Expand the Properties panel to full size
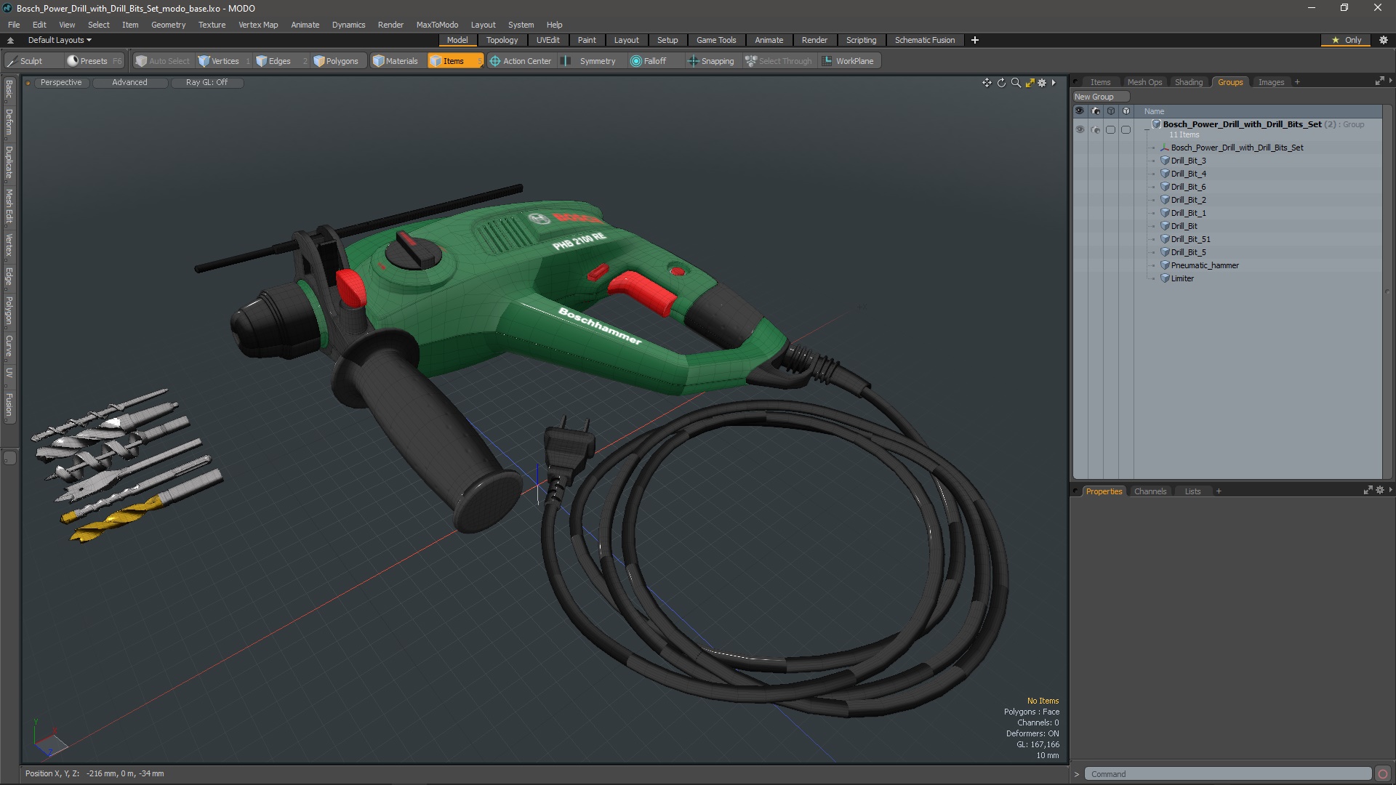Image resolution: width=1396 pixels, height=785 pixels. pyautogui.click(x=1368, y=491)
